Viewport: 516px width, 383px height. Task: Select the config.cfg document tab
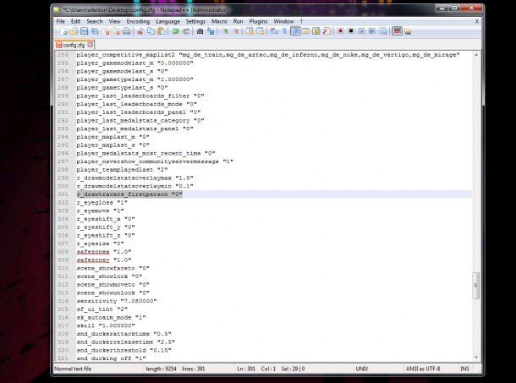74,45
